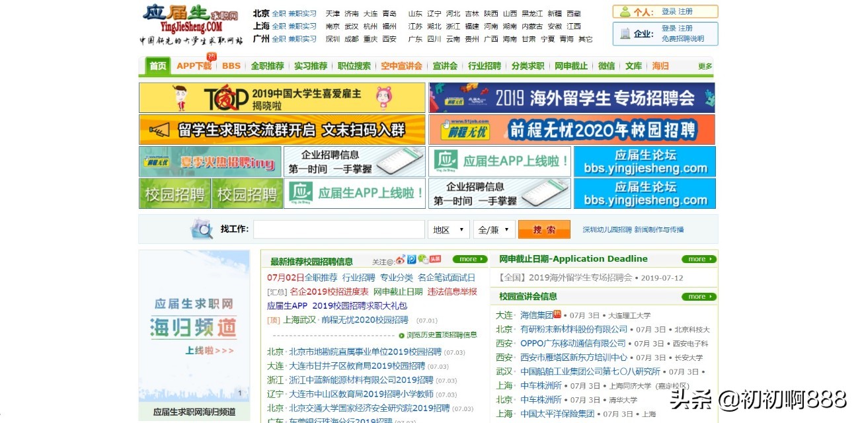Switch to the 首页 tab

[x=157, y=66]
